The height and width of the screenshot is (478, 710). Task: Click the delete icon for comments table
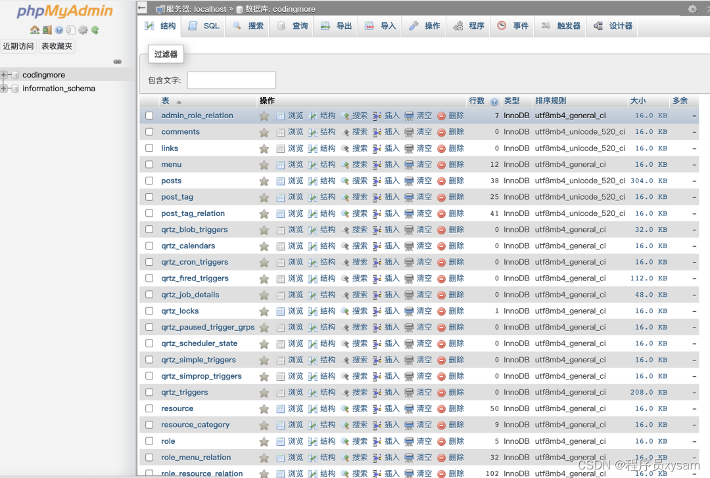pyautogui.click(x=442, y=133)
